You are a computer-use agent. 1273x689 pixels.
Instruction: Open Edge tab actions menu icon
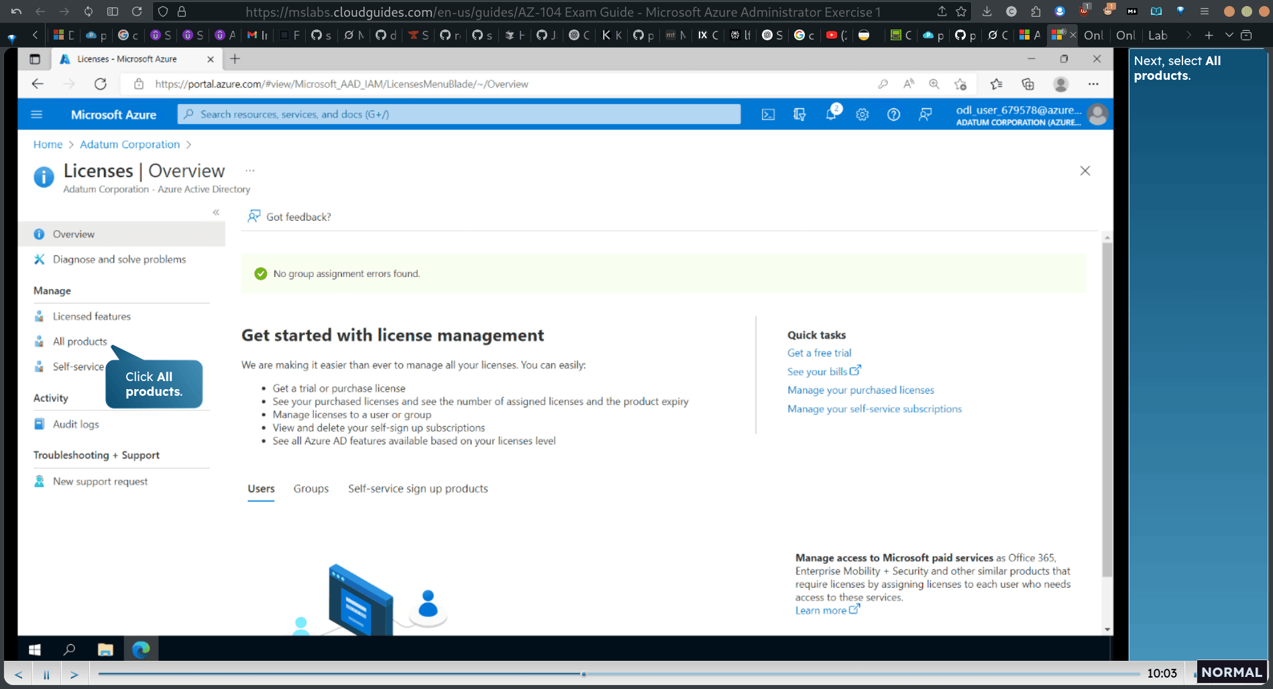(35, 59)
